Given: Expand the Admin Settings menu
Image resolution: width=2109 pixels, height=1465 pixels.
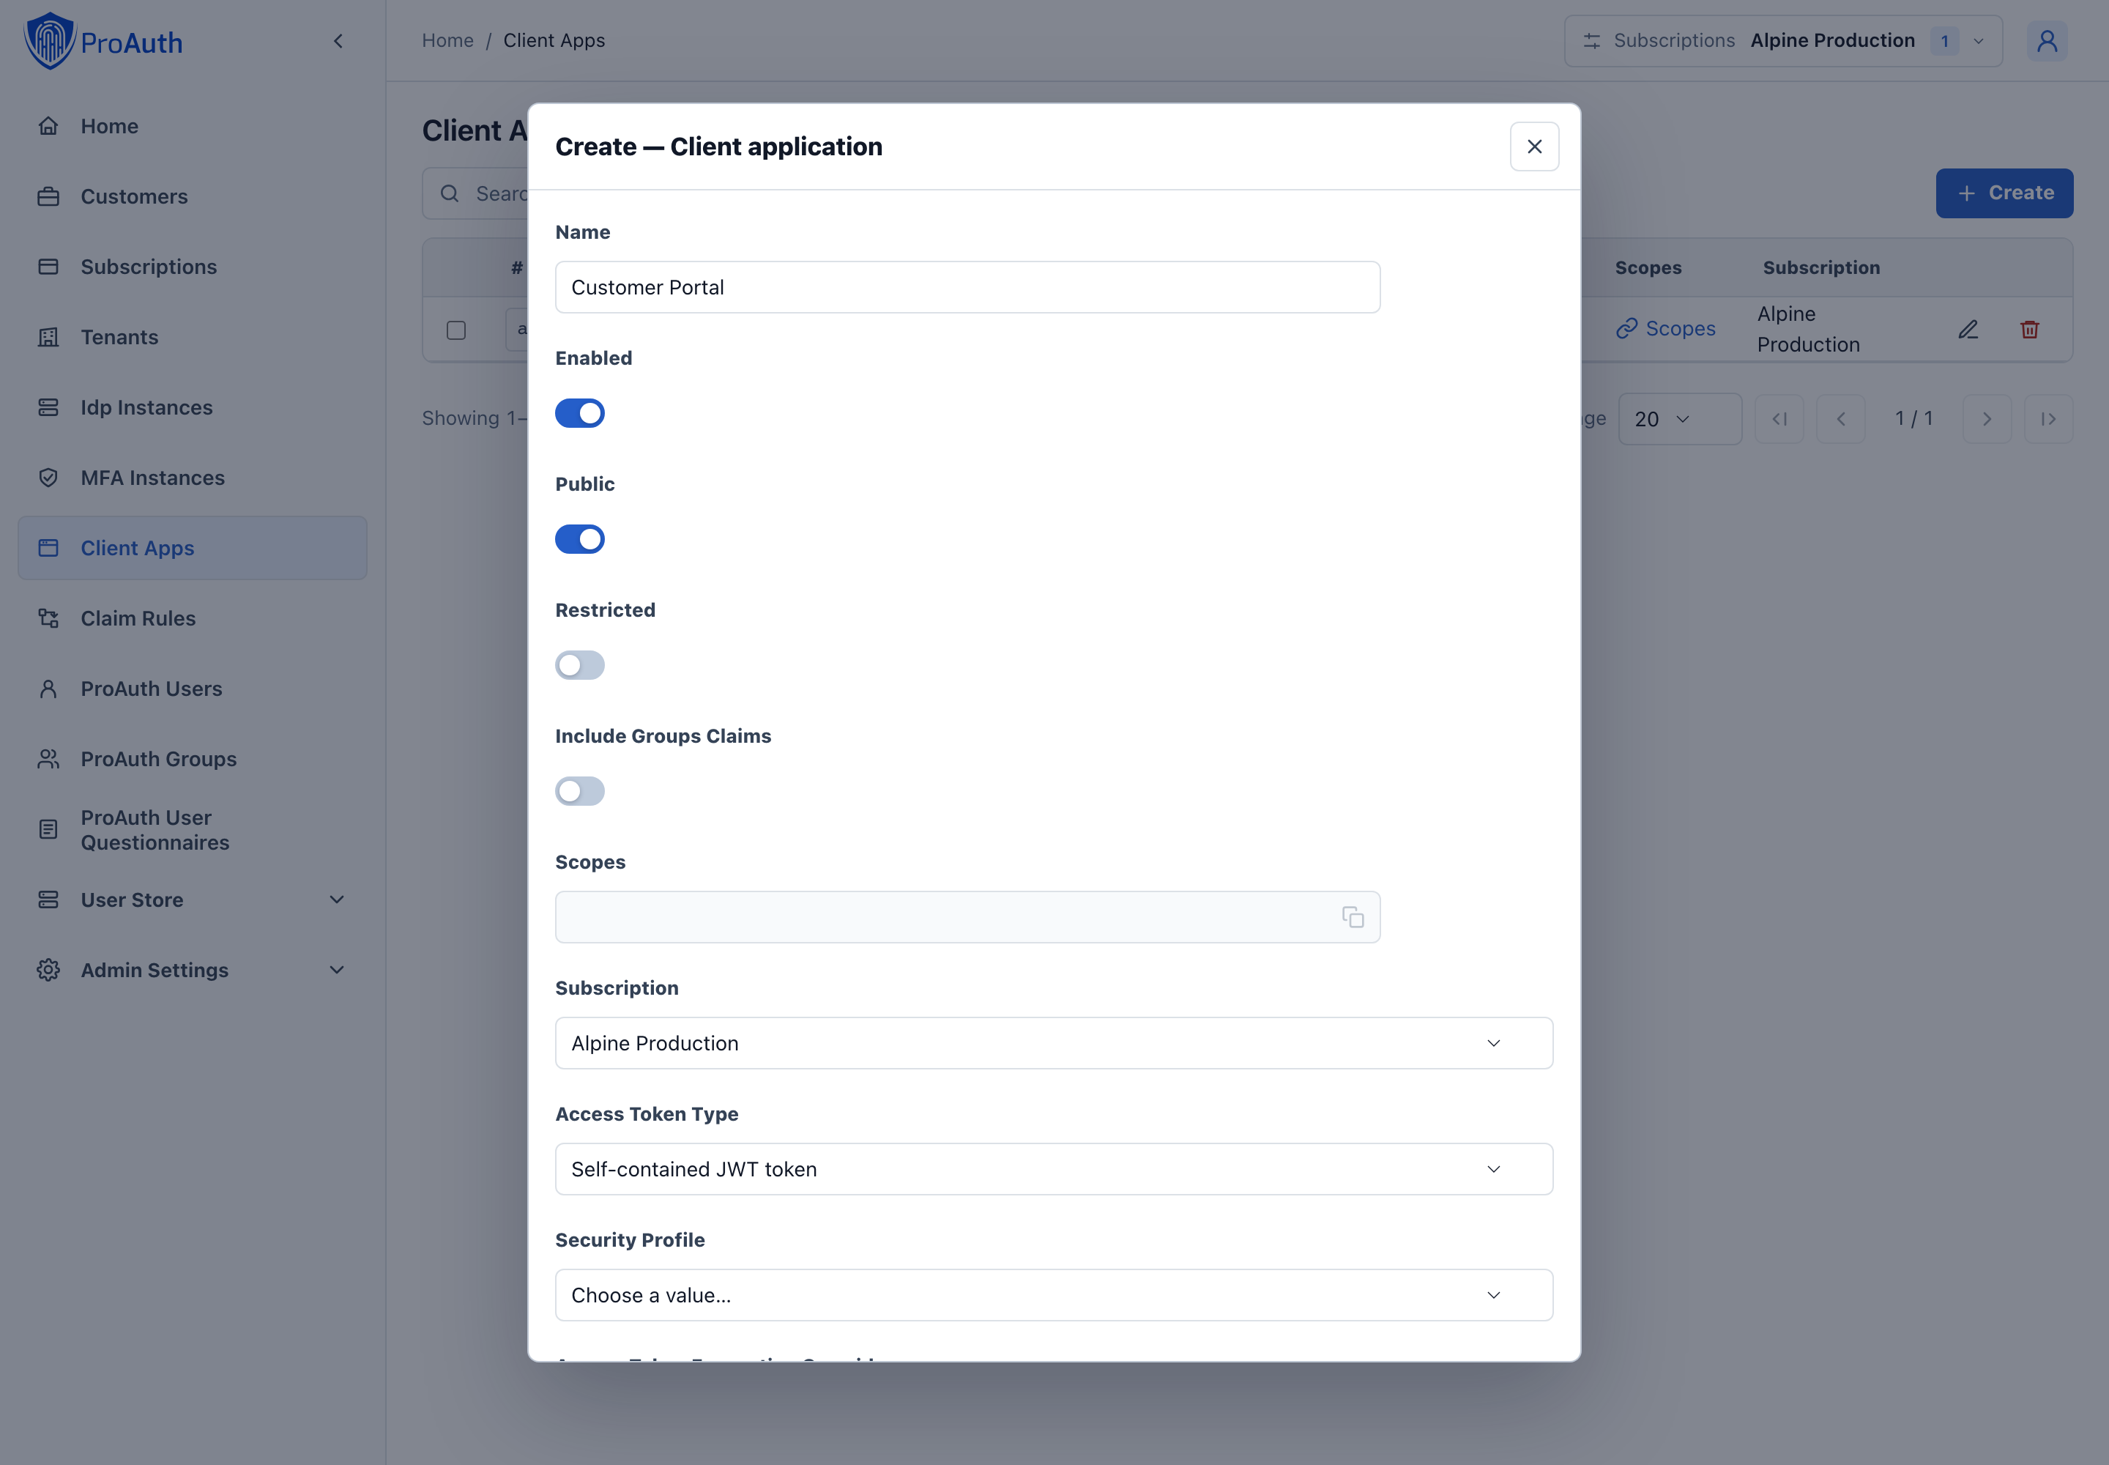Looking at the screenshot, I should 192,971.
